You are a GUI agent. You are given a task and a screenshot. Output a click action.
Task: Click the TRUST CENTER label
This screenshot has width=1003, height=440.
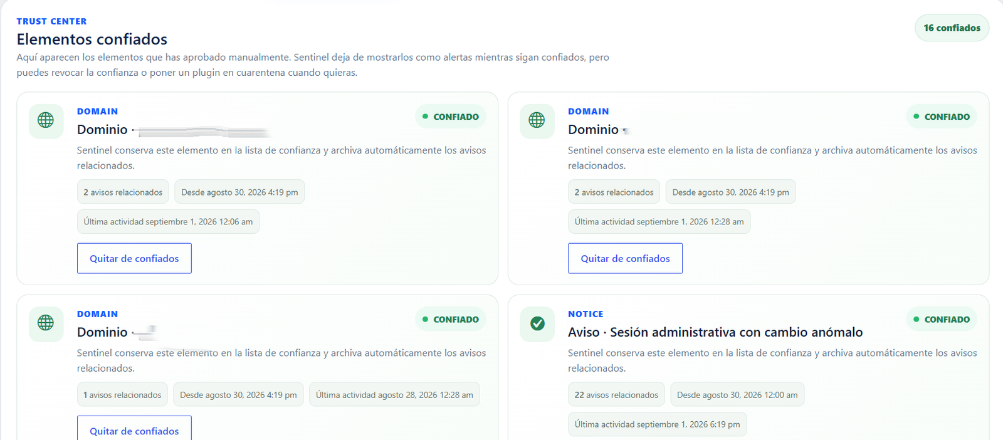click(51, 21)
